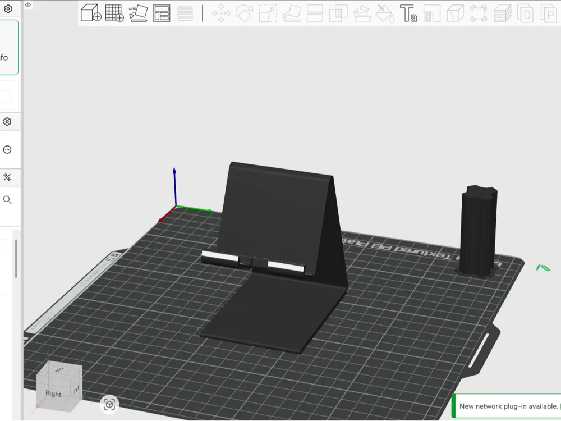The height and width of the screenshot is (421, 561).
Task: Collapse the sidebar with the arrows toggle
Action: tap(28, 4)
